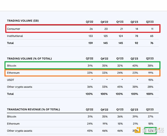Select the Consumer row label
The width and height of the screenshot is (167, 136).
coord(14,29)
